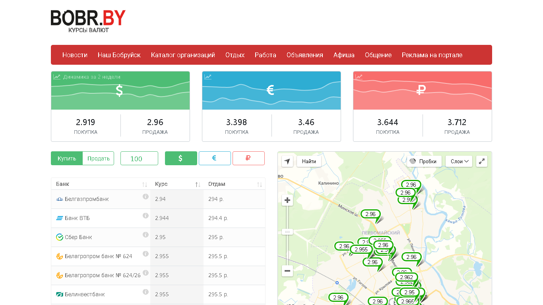Click the euro buy rate 3.398
Image resolution: width=543 pixels, height=305 pixels.
(x=237, y=122)
